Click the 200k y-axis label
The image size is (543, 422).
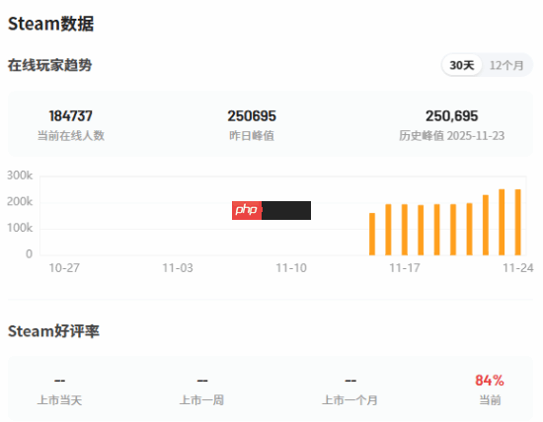[x=20, y=202]
